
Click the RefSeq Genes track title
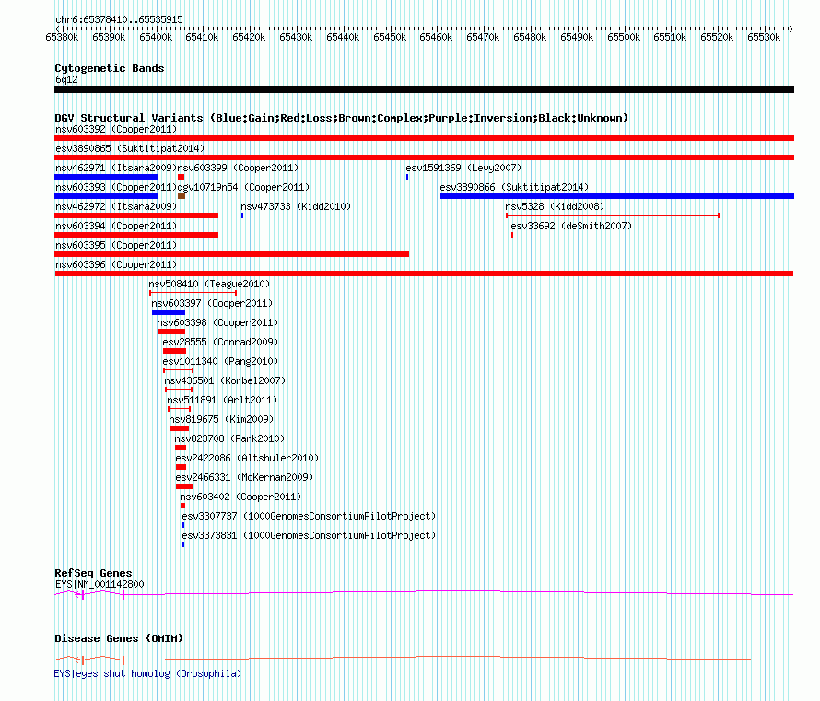93,573
